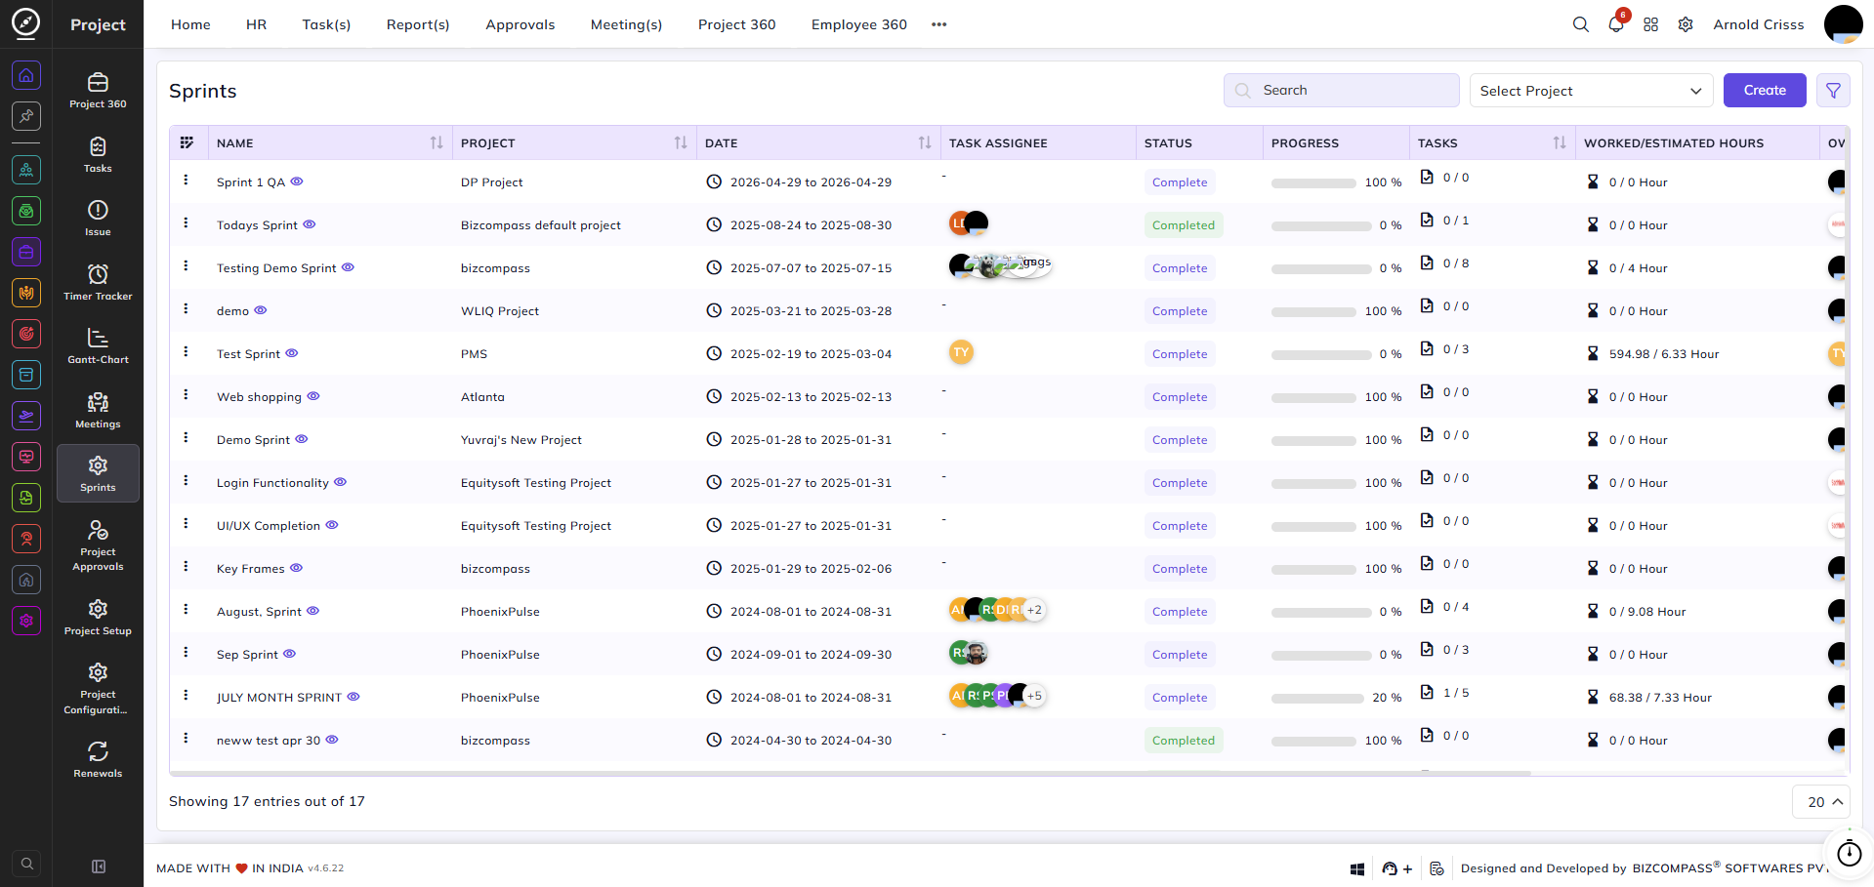Click the eye icon next to Web shopping

click(313, 396)
